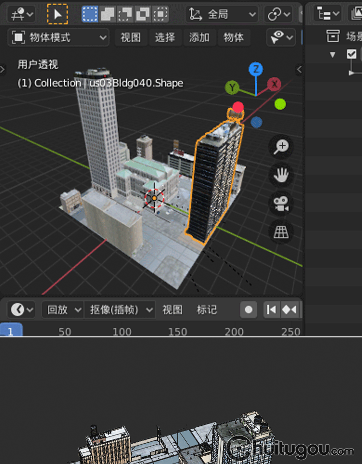This screenshot has height=464, width=362.
Task: Click the zoom magnifier viewport icon
Action: (281, 147)
